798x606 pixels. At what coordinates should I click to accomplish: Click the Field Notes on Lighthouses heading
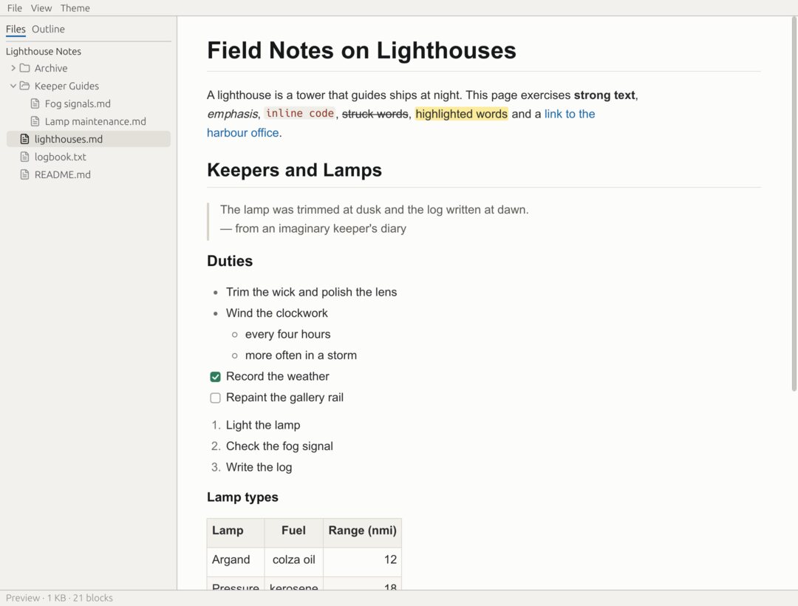[361, 50]
